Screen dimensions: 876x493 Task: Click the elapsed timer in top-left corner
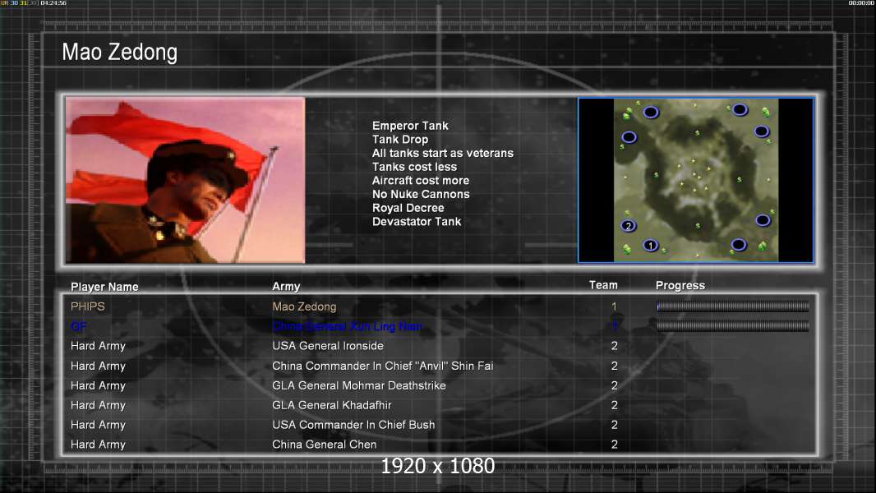(50, 3)
